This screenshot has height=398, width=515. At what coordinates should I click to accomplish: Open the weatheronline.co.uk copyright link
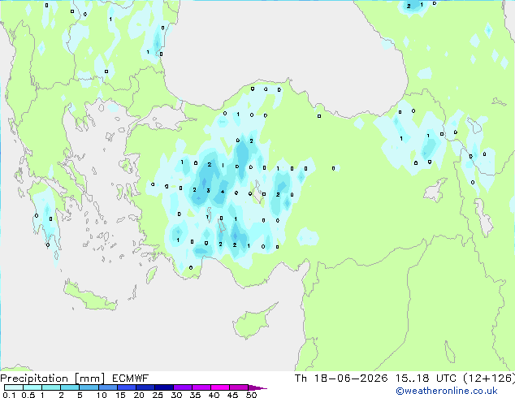coord(447,391)
